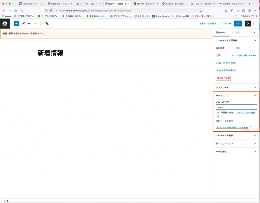Viewport: 260px width, 203px height.
Task: Click the browser bookmark star icon
Action: pyautogui.click(x=201, y=11)
